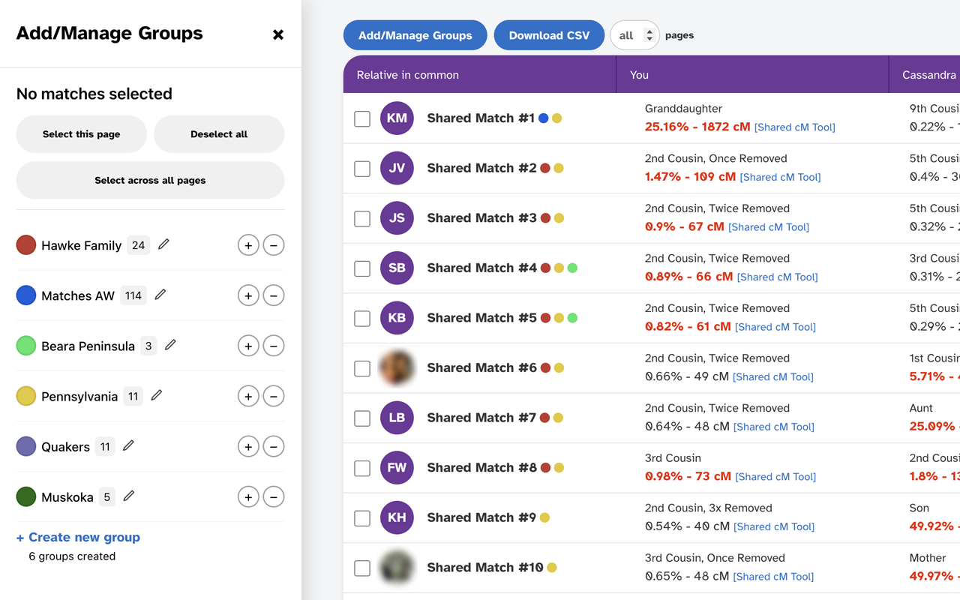Select checkbox for Shared Match #8
Viewport: 960px width, 600px height.
tap(362, 469)
